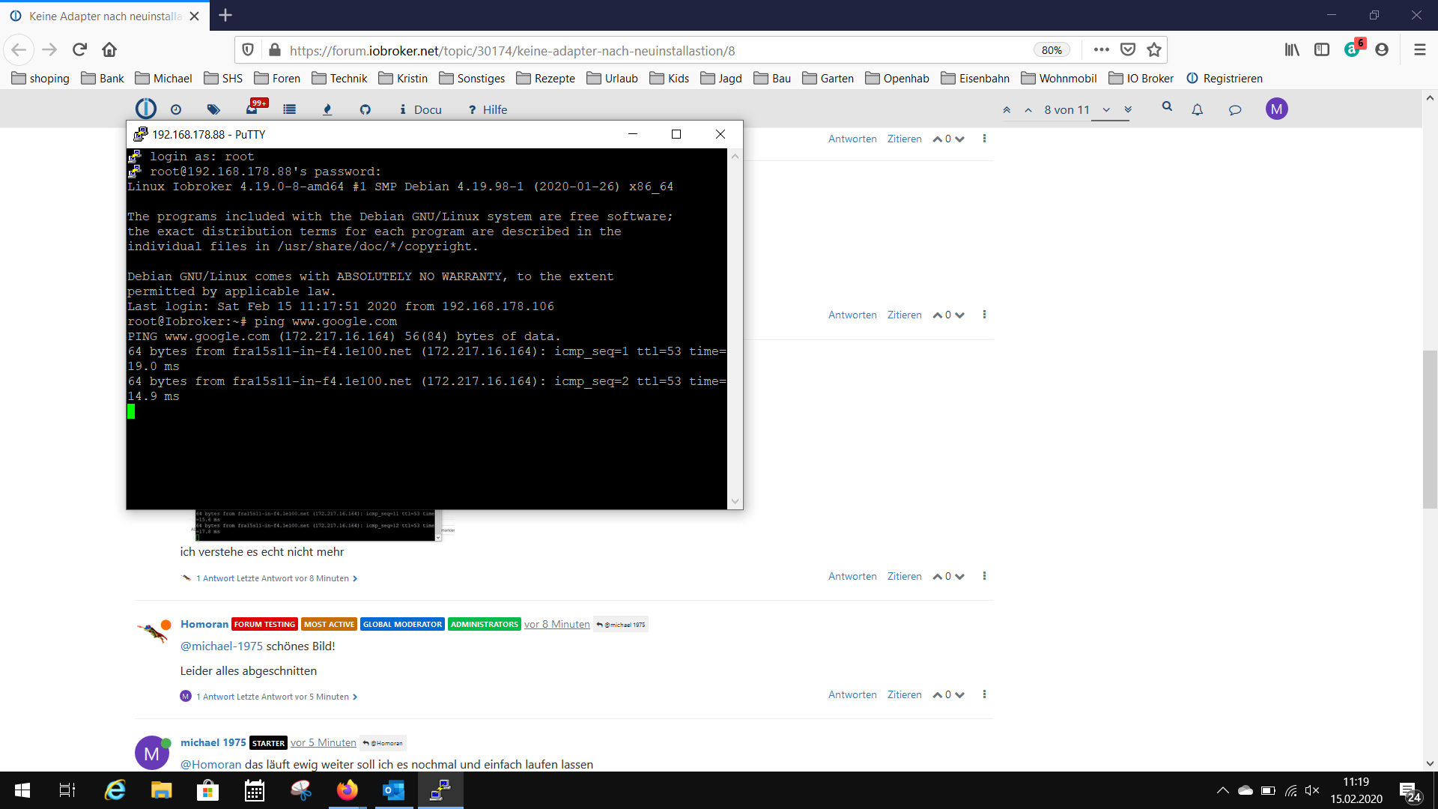Screen dimensions: 1438x809
Task: Reload the page in Firefox
Action: (x=79, y=50)
